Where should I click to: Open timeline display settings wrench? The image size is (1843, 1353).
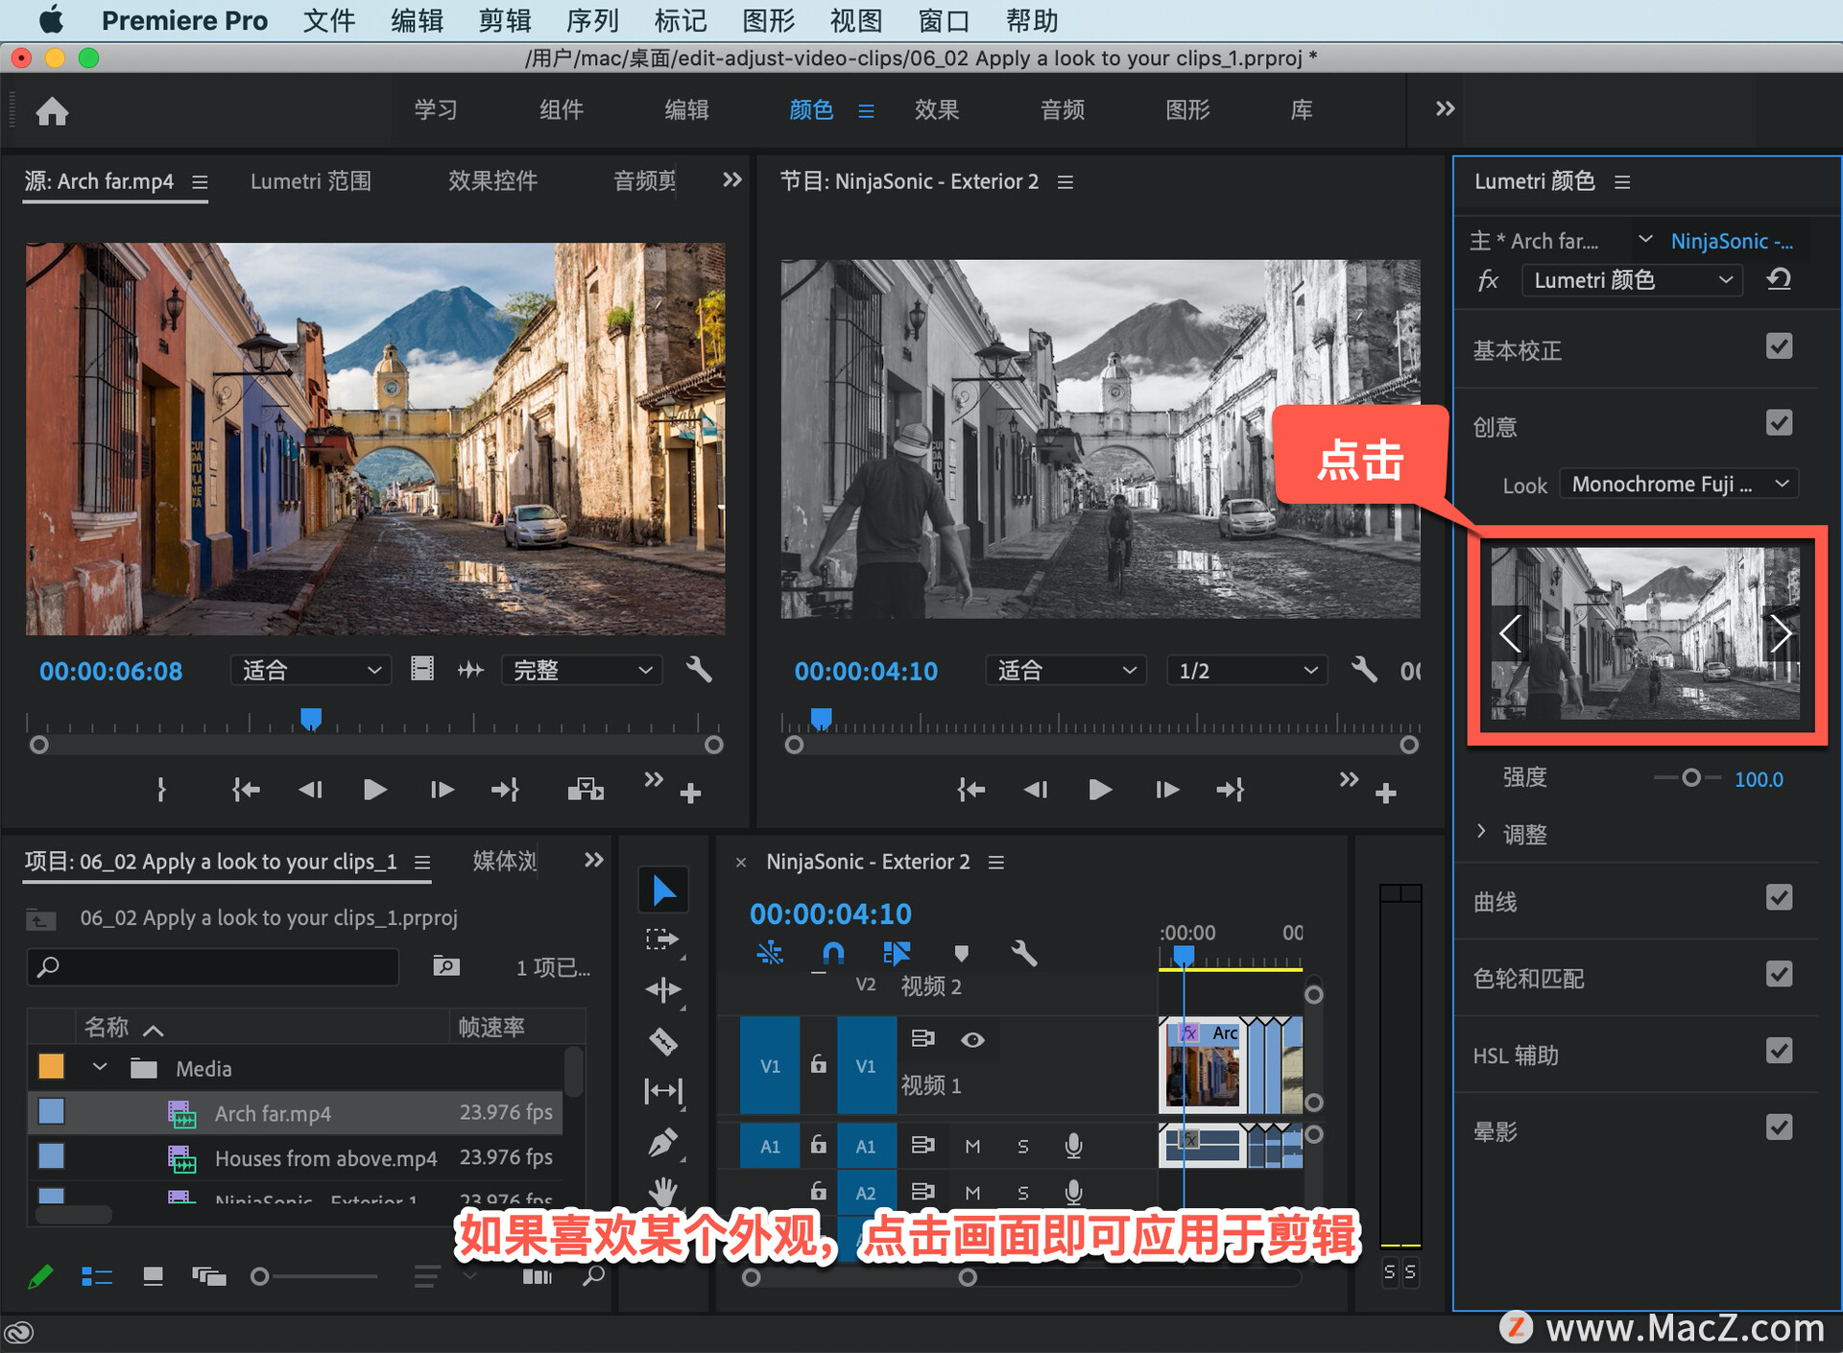point(1024,953)
